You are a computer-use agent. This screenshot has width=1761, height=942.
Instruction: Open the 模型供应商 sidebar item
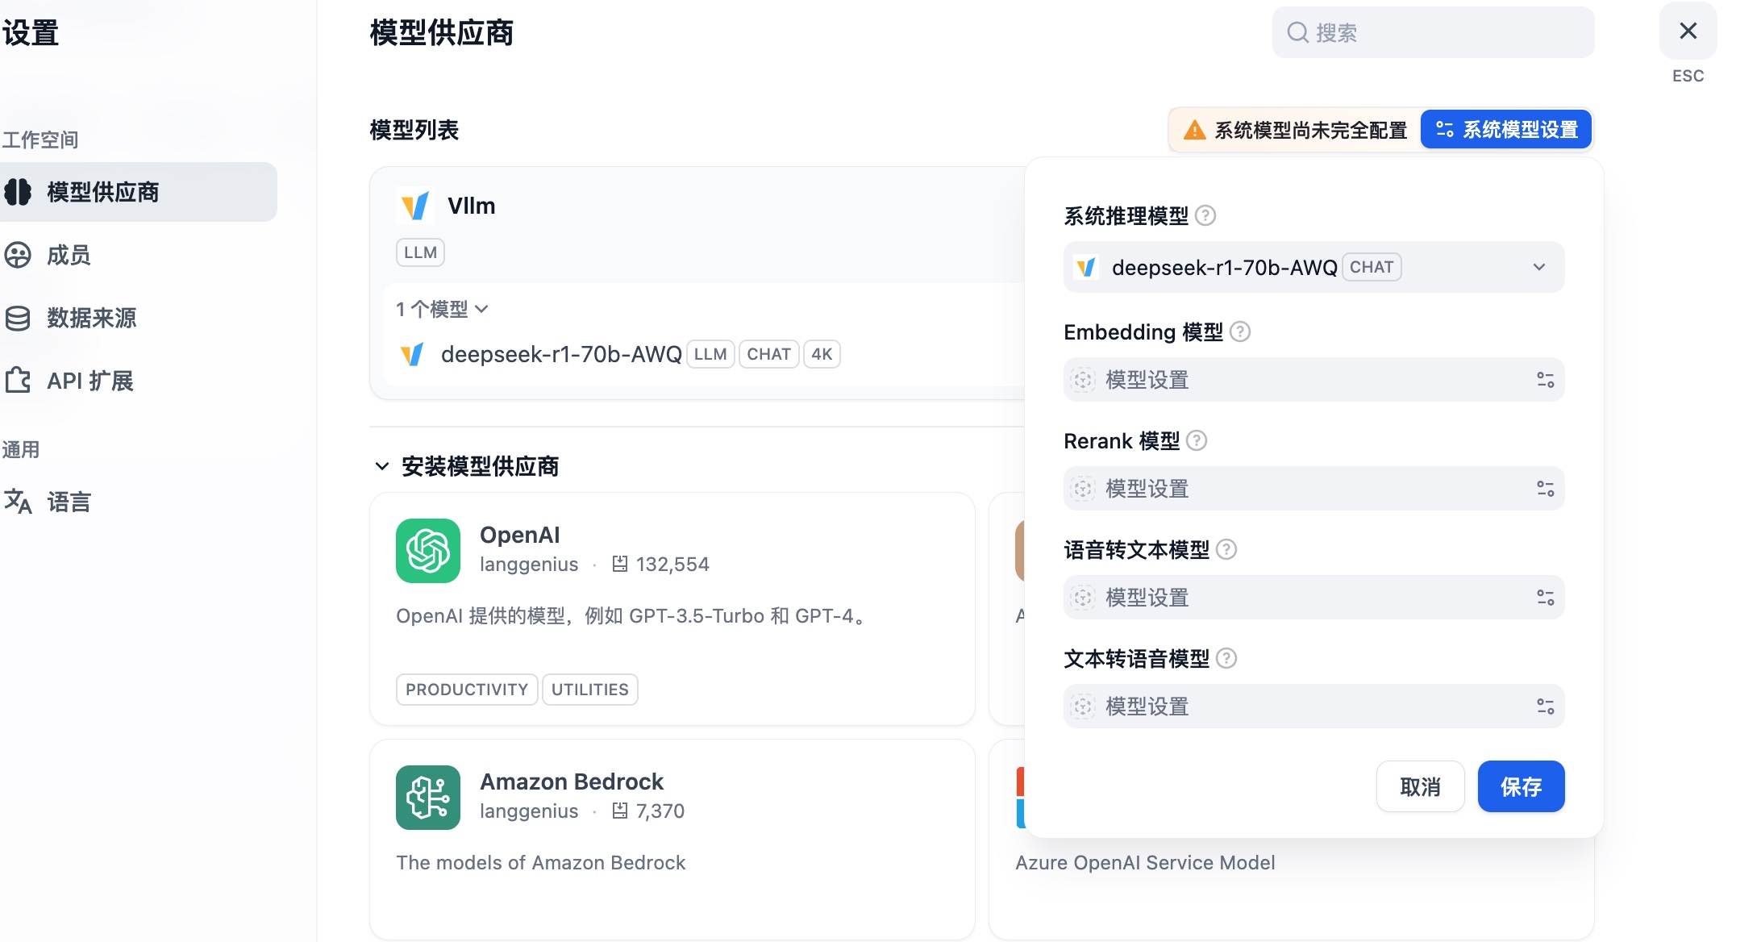(138, 192)
